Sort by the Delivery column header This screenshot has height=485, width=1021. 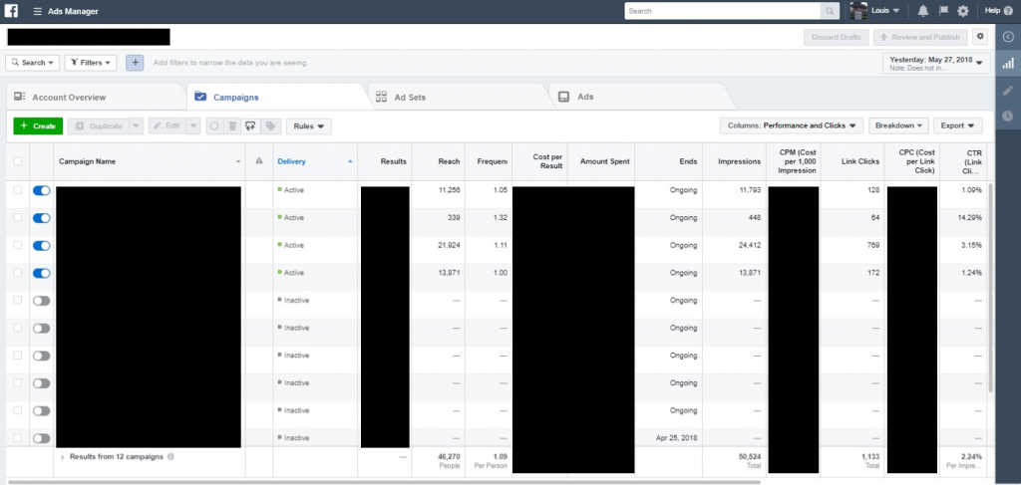click(x=315, y=161)
